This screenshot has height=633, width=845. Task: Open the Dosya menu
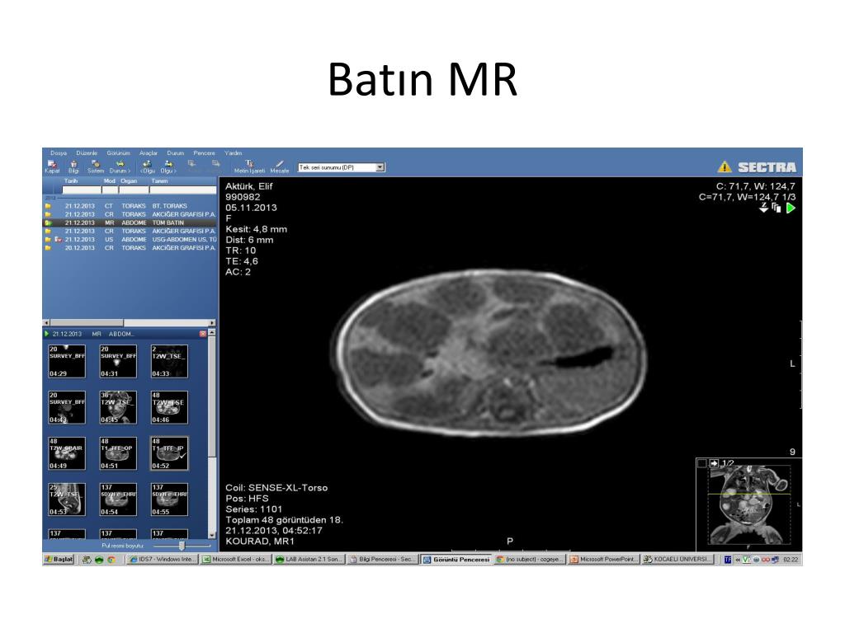tap(59, 152)
